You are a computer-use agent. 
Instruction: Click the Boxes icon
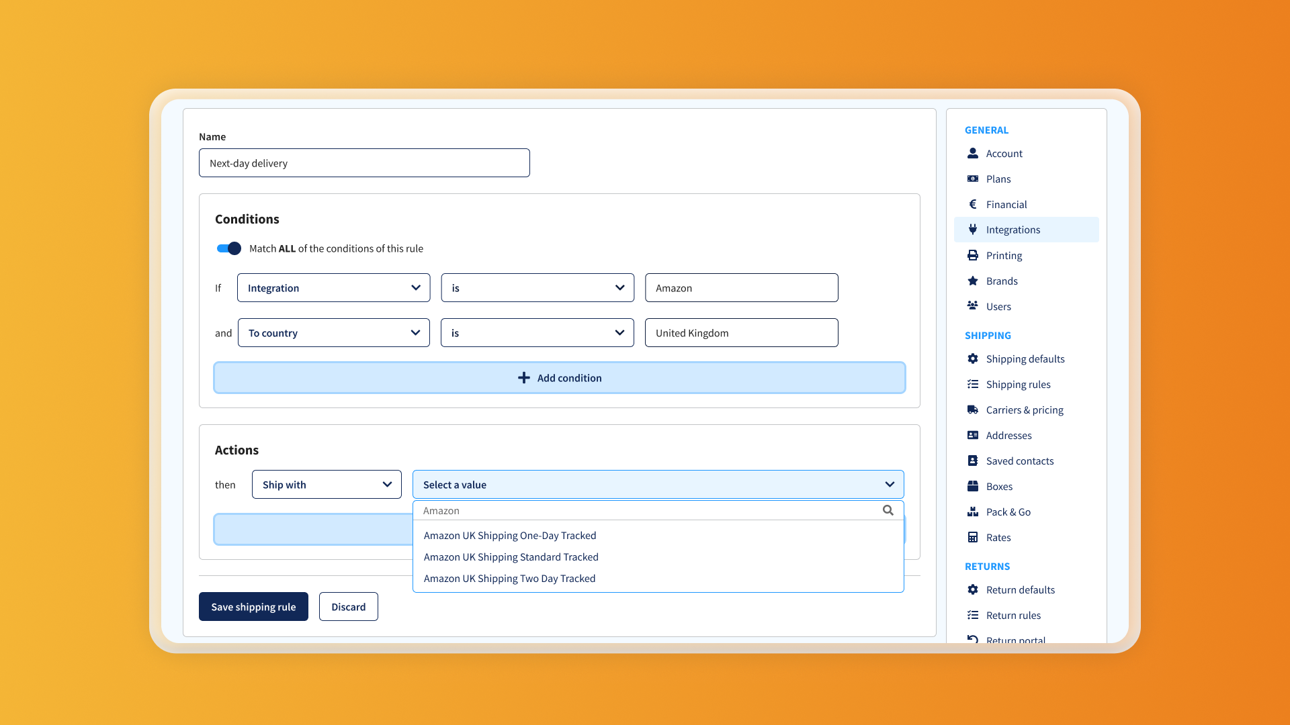pos(972,486)
